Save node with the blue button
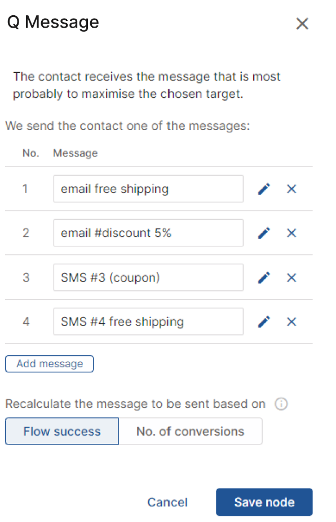The width and height of the screenshot is (336, 522). tap(264, 502)
